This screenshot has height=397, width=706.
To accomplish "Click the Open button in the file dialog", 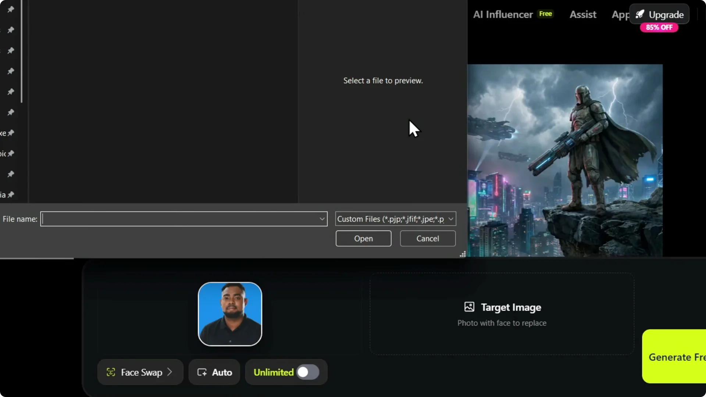I will pyautogui.click(x=363, y=238).
